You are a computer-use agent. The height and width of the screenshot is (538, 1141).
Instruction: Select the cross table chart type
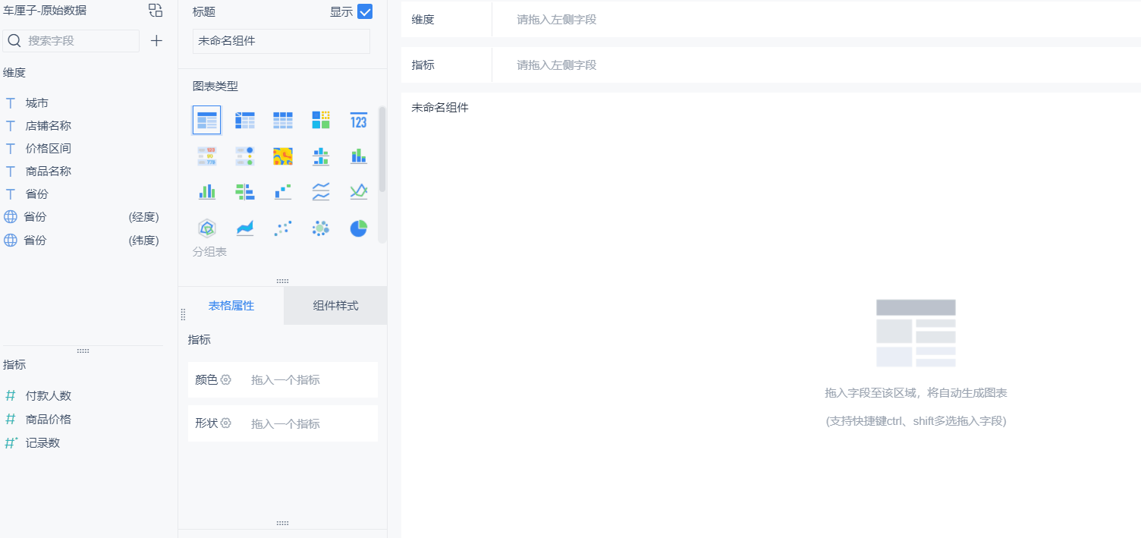click(244, 120)
